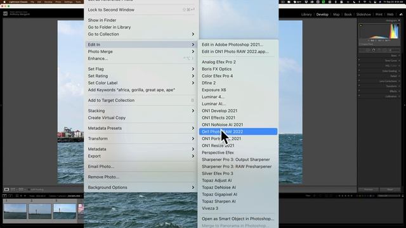
Task: Open Luminar 4 from Edit In
Action: point(213,97)
